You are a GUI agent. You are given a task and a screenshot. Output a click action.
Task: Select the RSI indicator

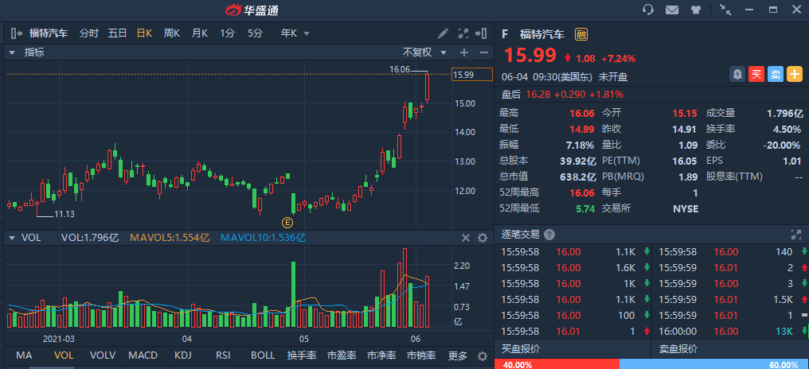click(x=223, y=355)
